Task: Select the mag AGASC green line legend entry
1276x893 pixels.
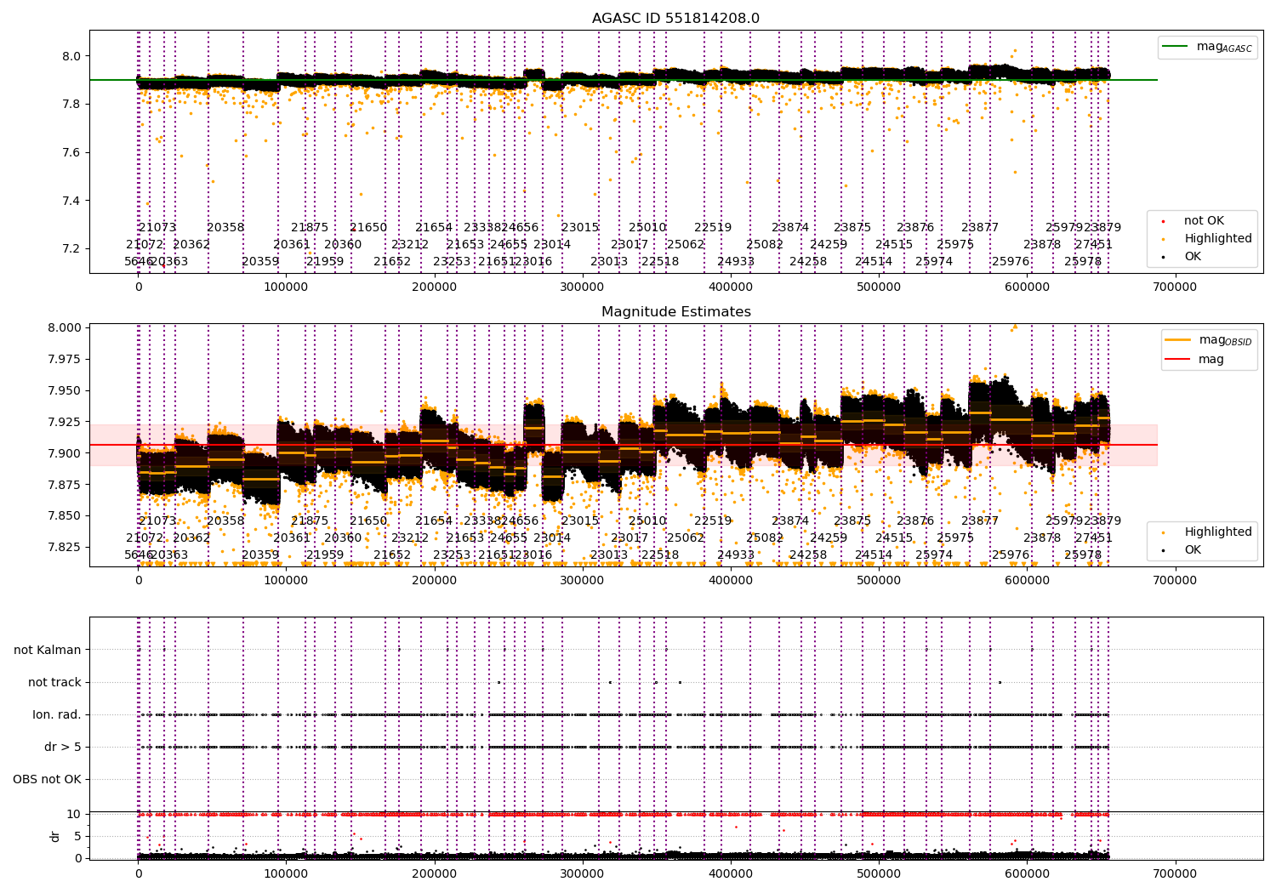Action: (x=1207, y=47)
